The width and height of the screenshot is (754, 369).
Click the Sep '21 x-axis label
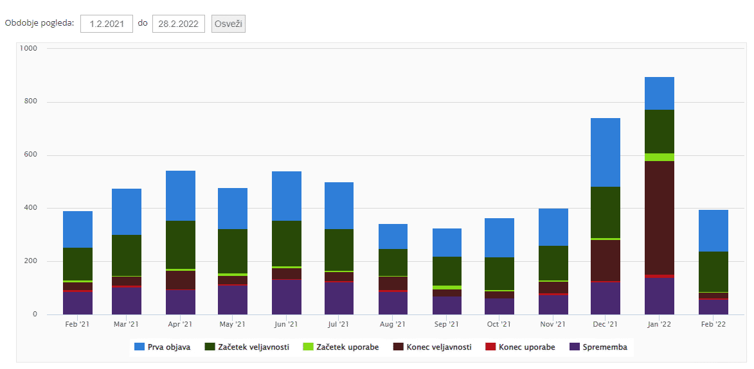coord(447,325)
